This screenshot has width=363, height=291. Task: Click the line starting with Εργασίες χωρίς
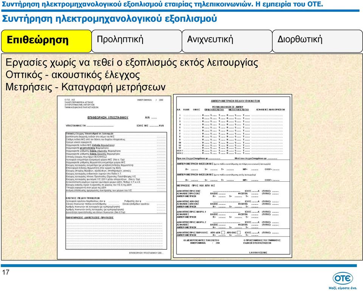132,62
